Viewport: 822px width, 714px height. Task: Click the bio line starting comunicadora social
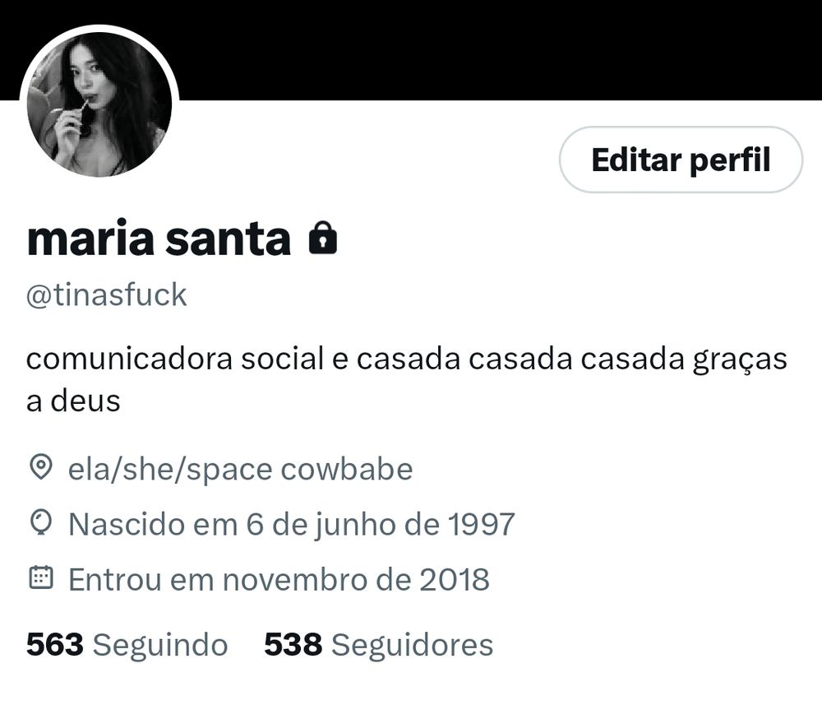tap(406, 360)
